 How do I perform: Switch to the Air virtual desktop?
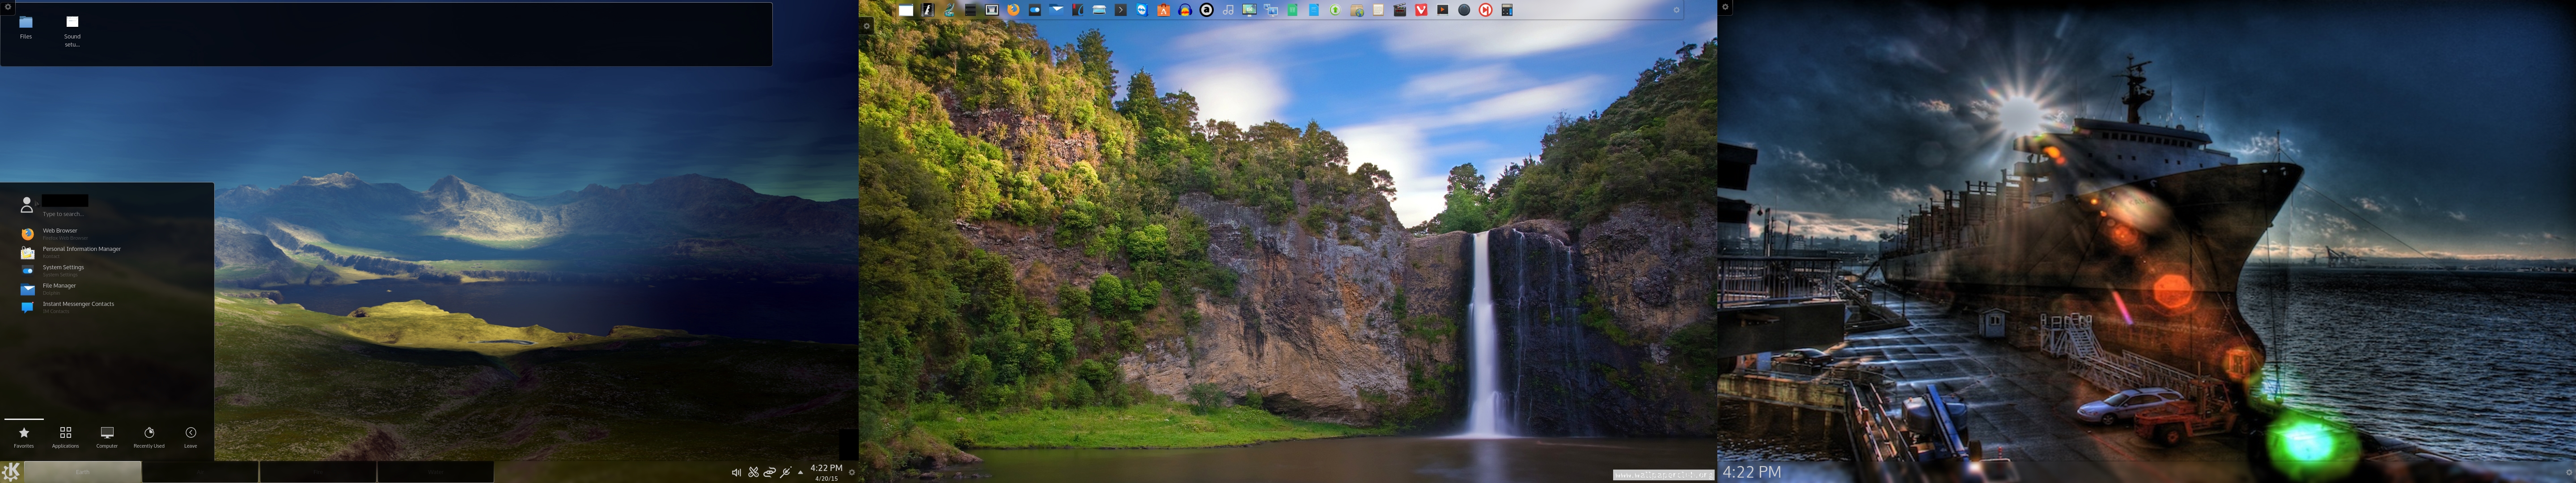[x=200, y=471]
